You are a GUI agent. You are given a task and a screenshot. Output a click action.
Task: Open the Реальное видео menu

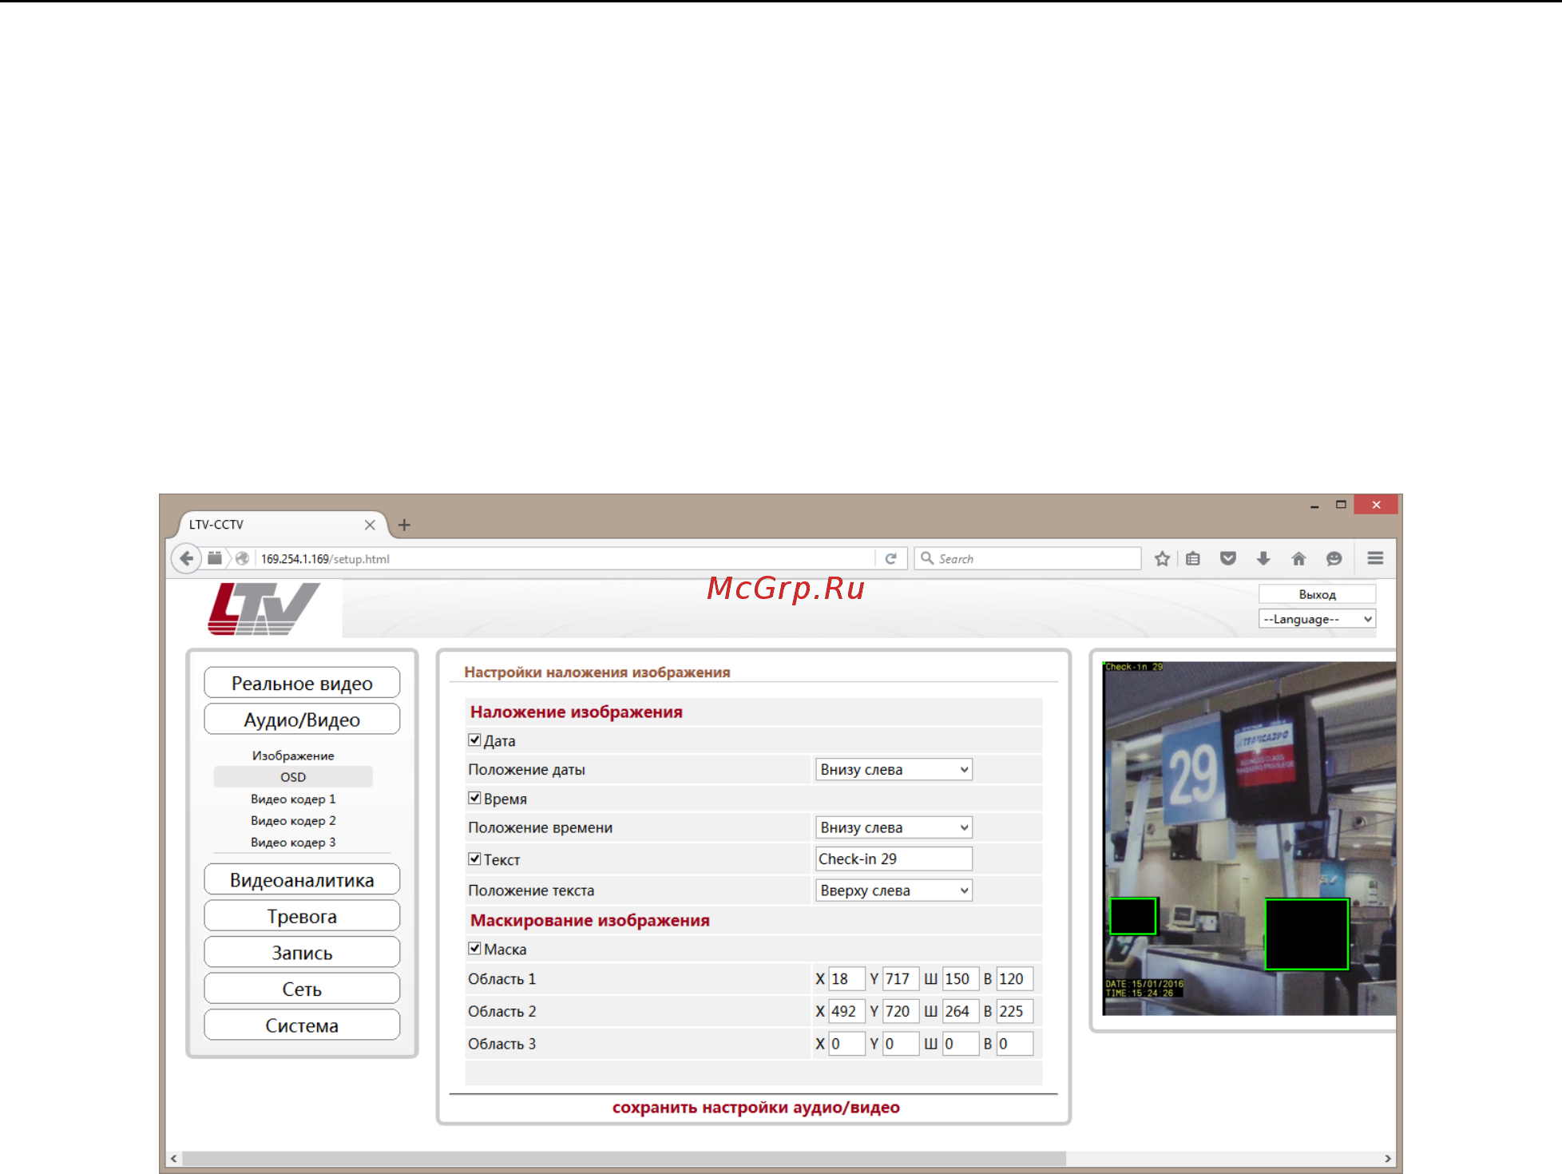302,683
